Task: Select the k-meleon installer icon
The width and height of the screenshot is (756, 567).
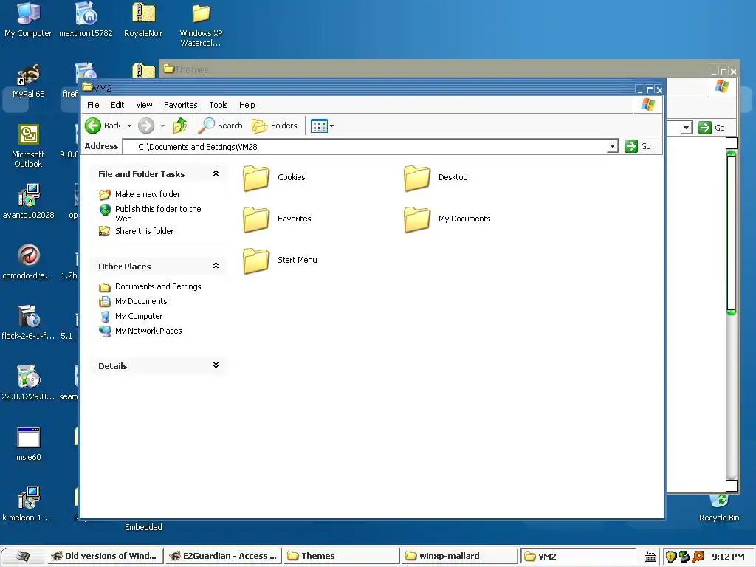Action: pos(29,504)
